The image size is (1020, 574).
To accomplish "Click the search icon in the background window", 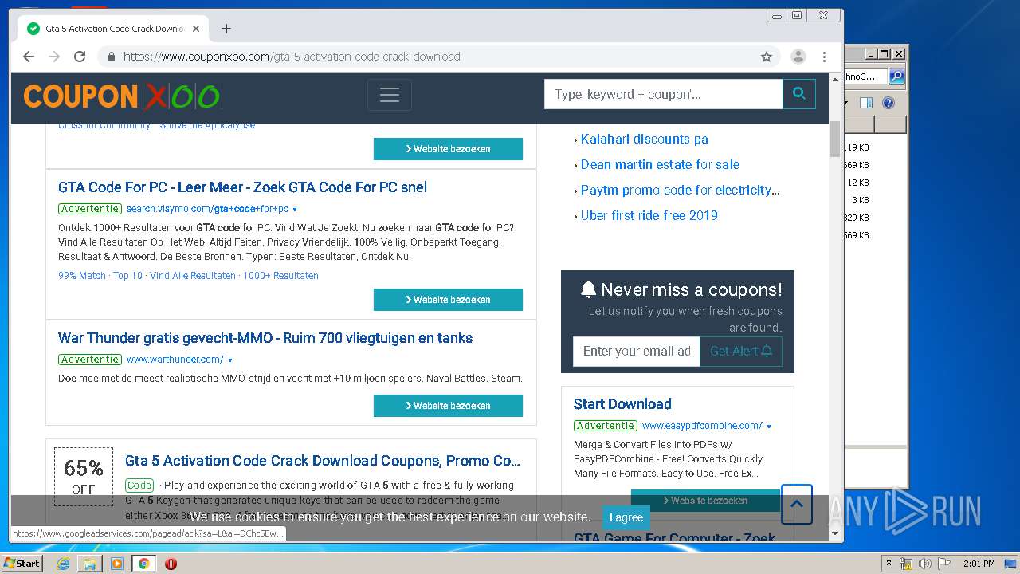I will pyautogui.click(x=896, y=77).
